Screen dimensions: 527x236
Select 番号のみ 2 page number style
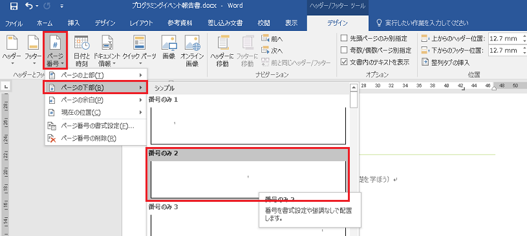(248, 174)
